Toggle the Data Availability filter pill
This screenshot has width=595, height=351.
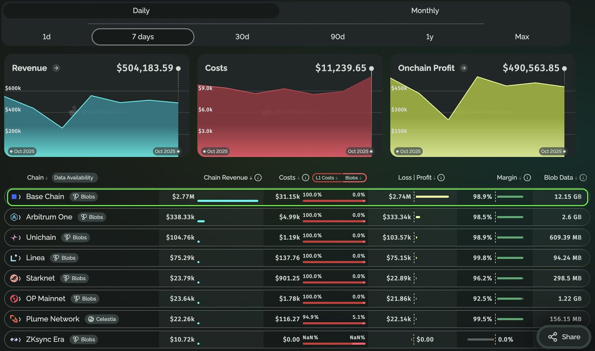(x=75, y=177)
